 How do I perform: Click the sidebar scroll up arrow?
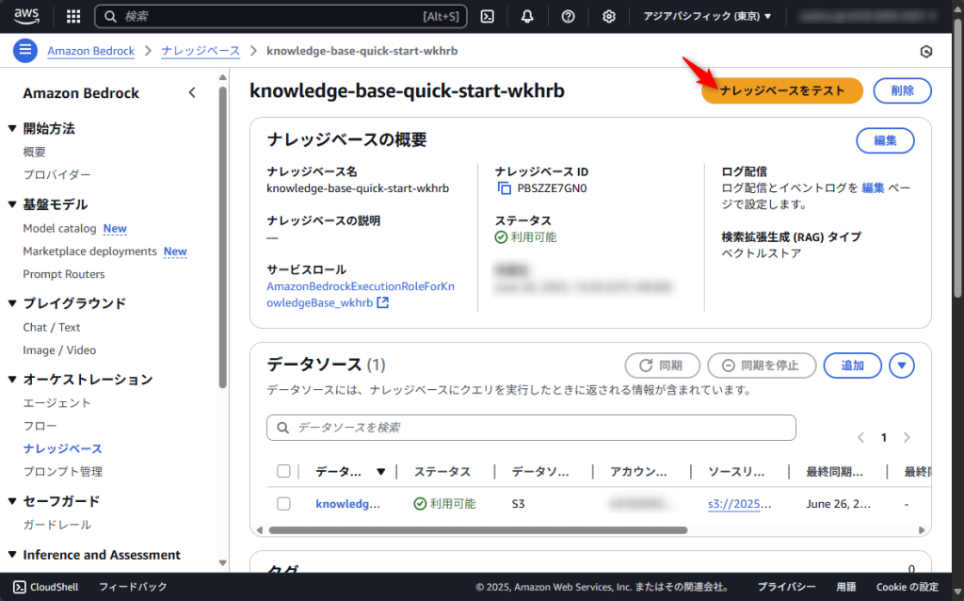pos(222,77)
